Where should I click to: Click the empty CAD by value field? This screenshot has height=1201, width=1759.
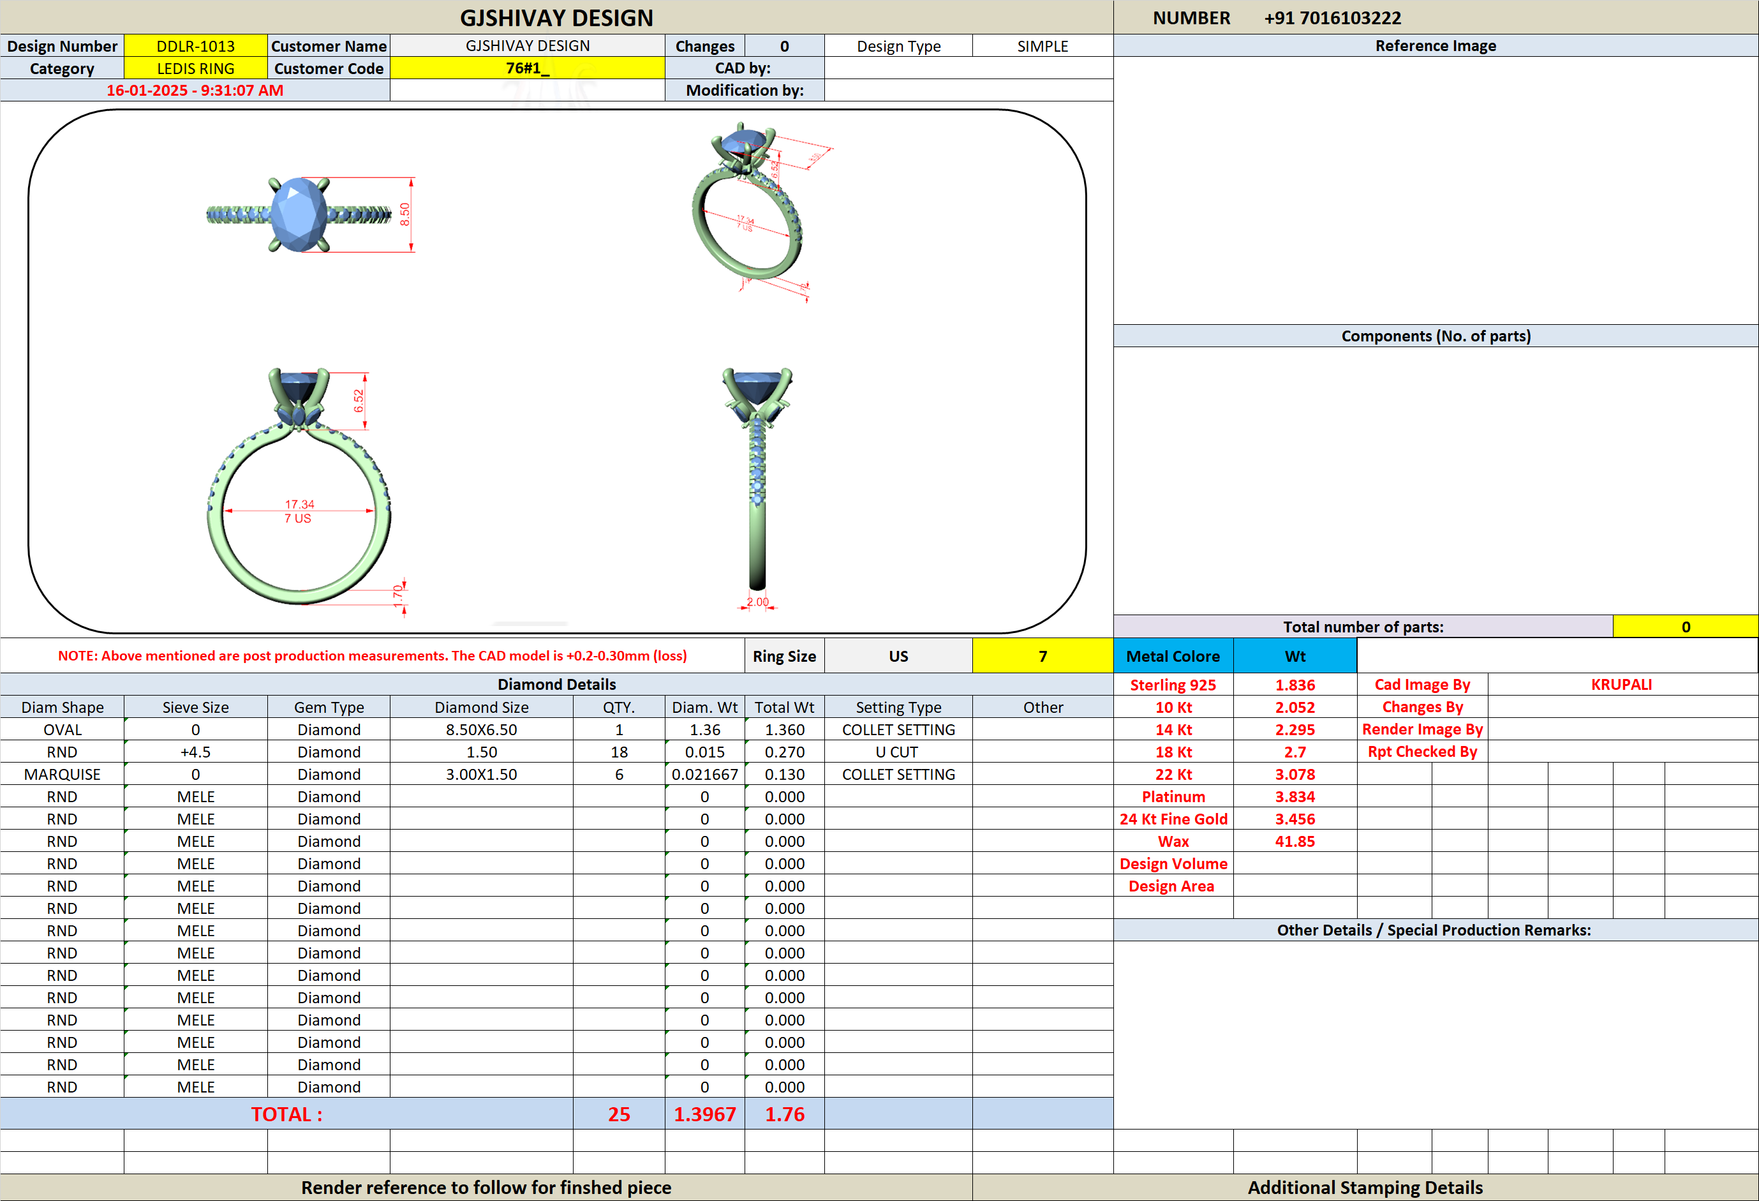point(968,68)
